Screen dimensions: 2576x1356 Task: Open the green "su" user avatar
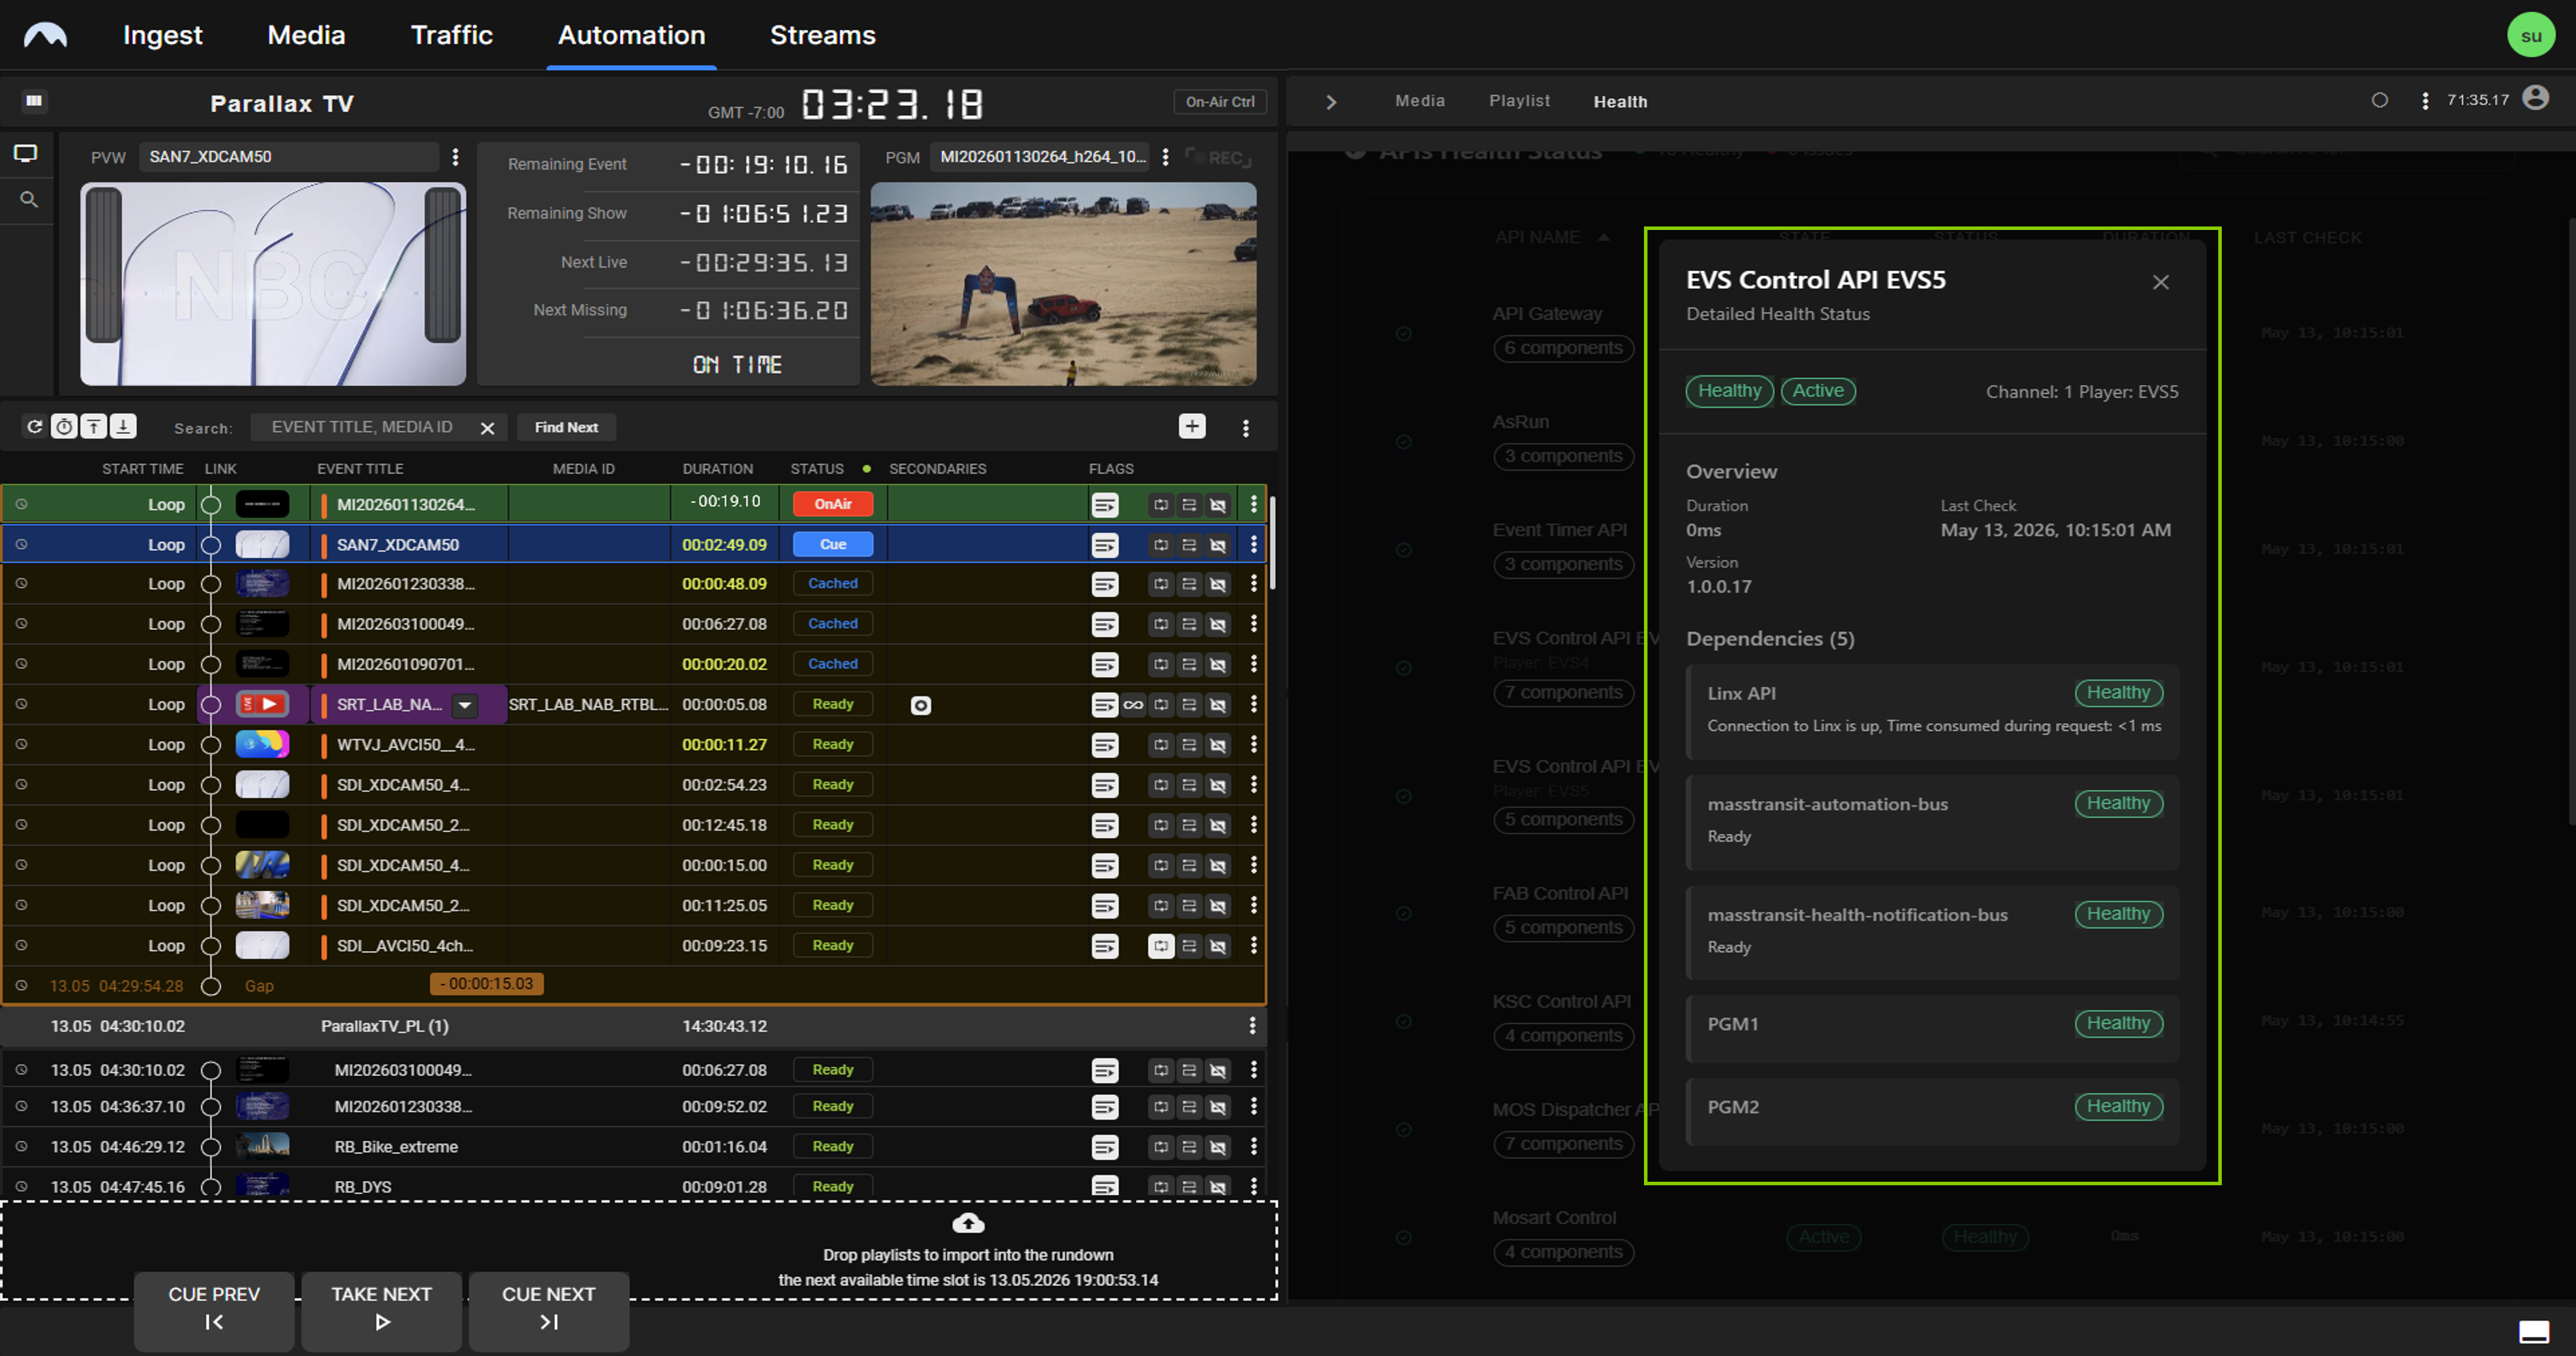click(2531, 35)
